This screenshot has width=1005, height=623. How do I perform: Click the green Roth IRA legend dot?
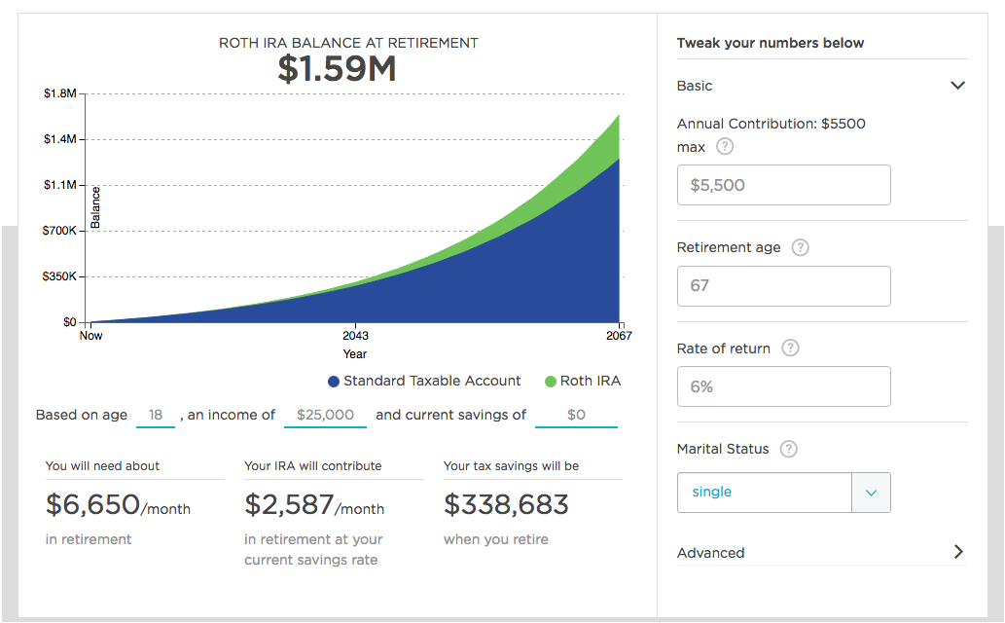tap(551, 382)
